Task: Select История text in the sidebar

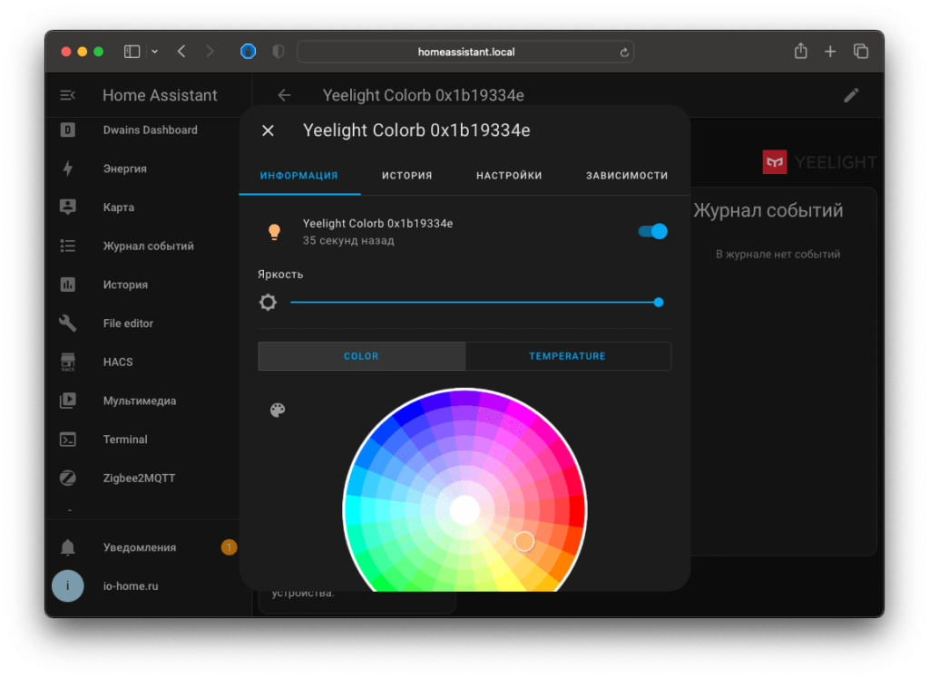Action: pyautogui.click(x=125, y=285)
